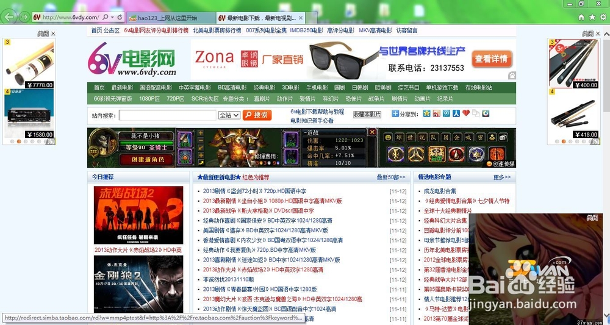This screenshot has height=325, width=610.
Task: Click the 查看详情 button in Zona banner
Action: pyautogui.click(x=492, y=59)
